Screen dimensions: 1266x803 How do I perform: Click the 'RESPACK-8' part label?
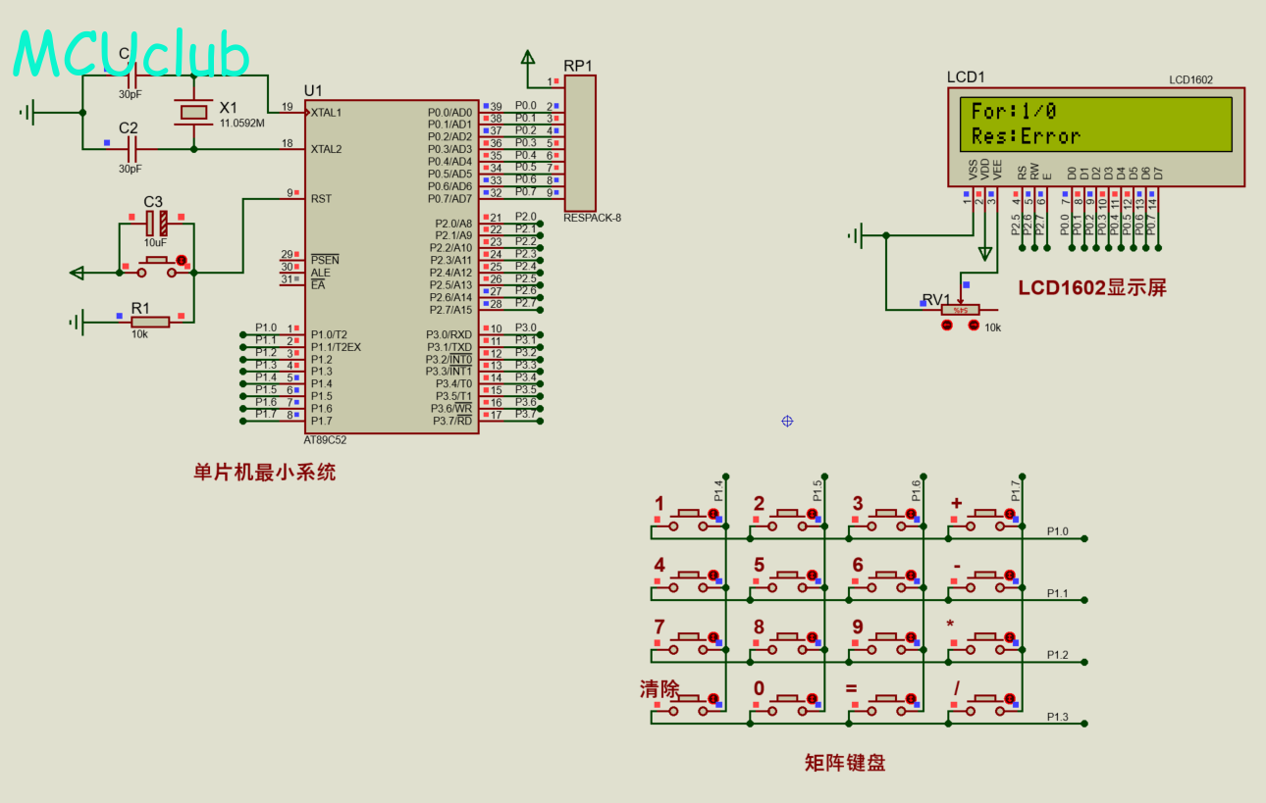click(x=592, y=218)
